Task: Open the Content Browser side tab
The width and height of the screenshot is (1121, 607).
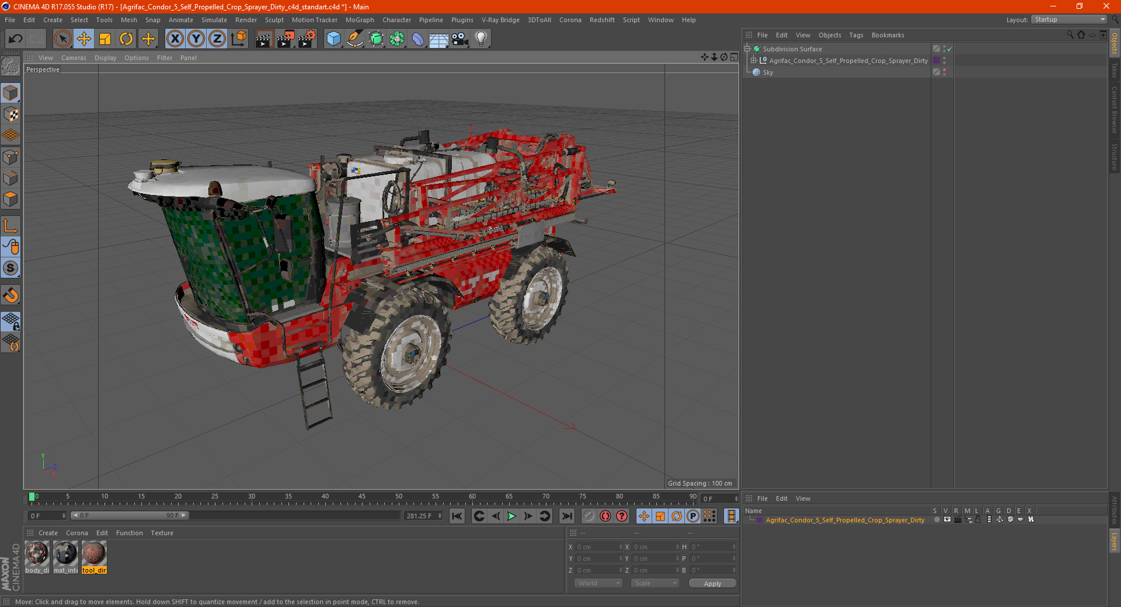Action: point(1115,110)
